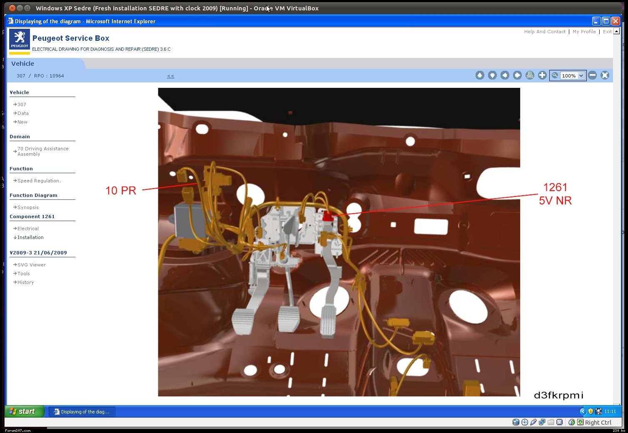Show the Electrical view for component 1261
The width and height of the screenshot is (628, 433).
tap(28, 229)
